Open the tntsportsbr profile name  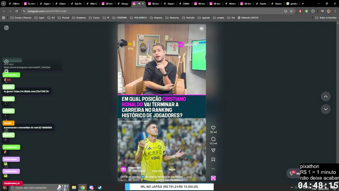(135, 168)
